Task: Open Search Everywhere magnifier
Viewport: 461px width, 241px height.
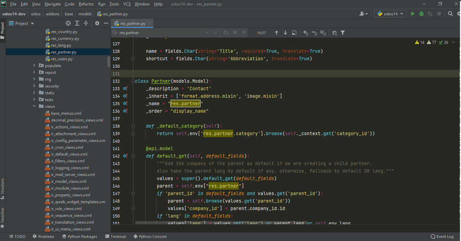Action: click(x=450, y=14)
